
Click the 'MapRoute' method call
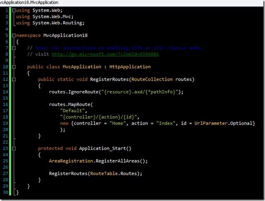point(79,104)
